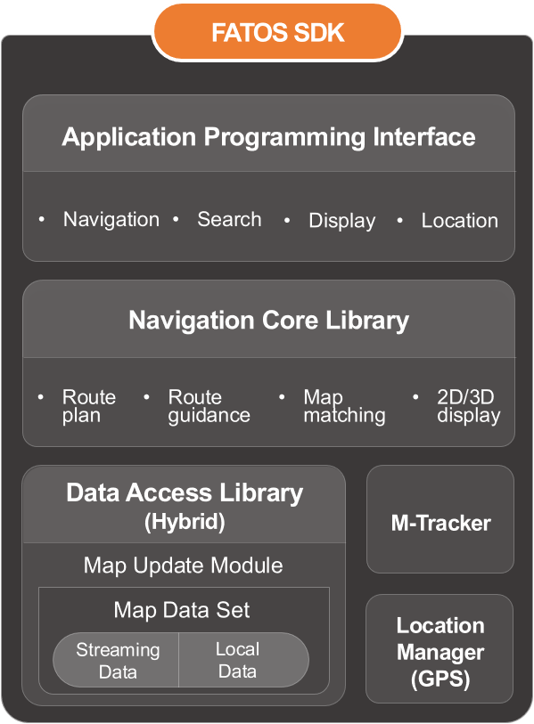Screen dimensions: 534x724
Task: Click the bullet dot before Navigation
Action: pos(42,219)
